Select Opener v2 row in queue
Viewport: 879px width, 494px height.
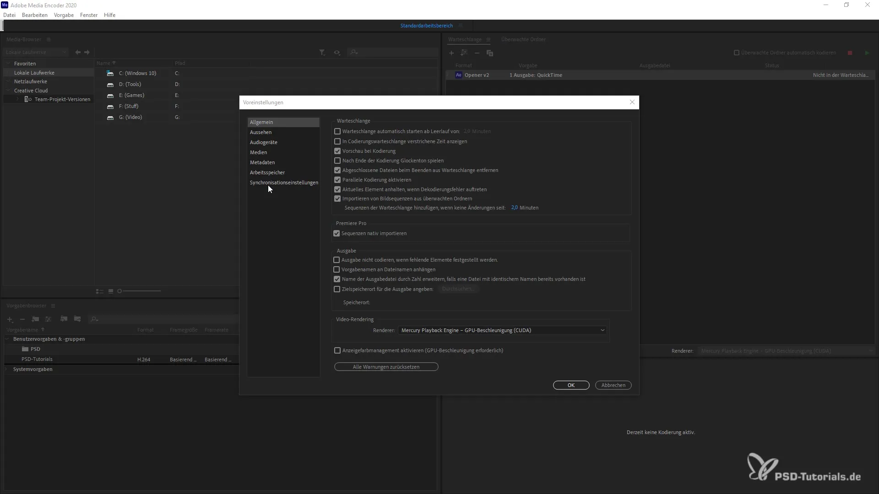[660, 75]
